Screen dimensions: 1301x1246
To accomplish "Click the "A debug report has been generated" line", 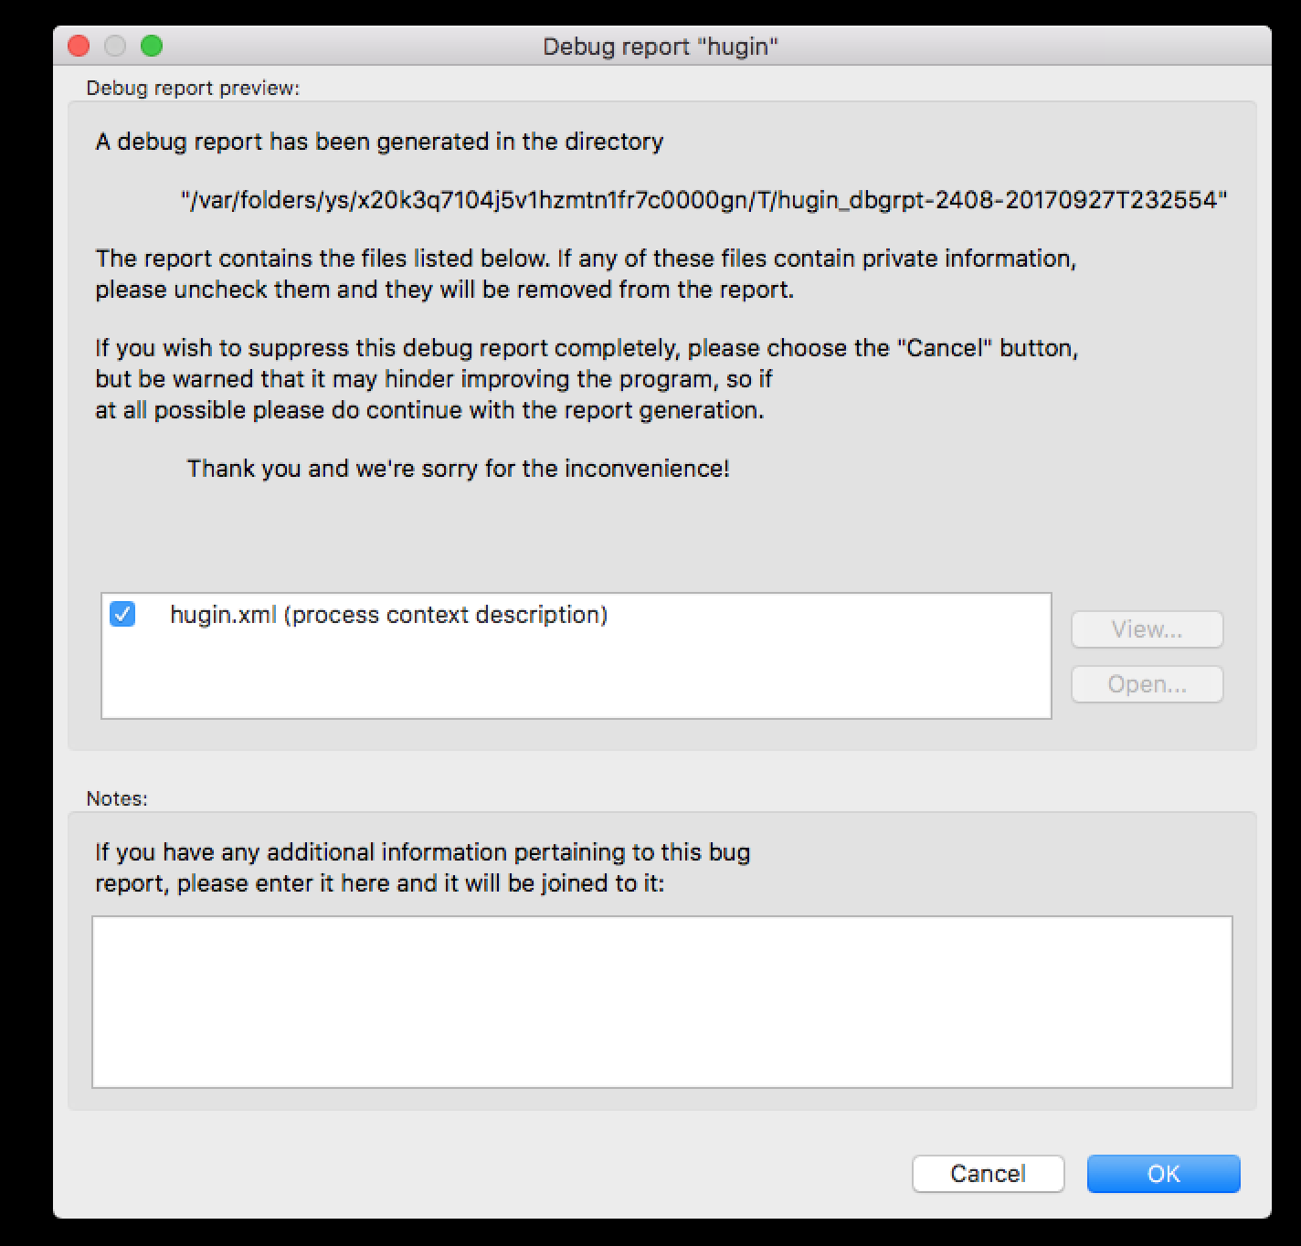I will click(x=379, y=142).
